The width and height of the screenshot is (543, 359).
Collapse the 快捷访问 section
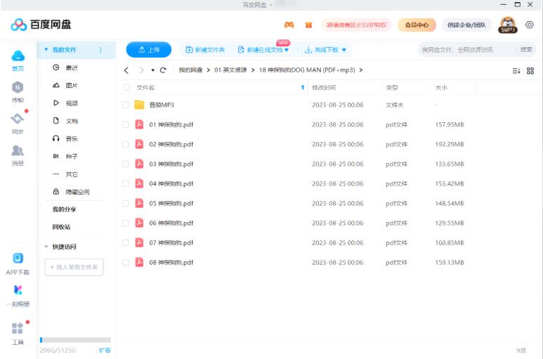point(46,247)
